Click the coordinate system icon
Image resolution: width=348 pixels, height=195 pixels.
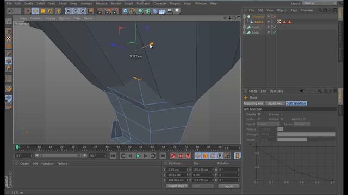click(91, 11)
